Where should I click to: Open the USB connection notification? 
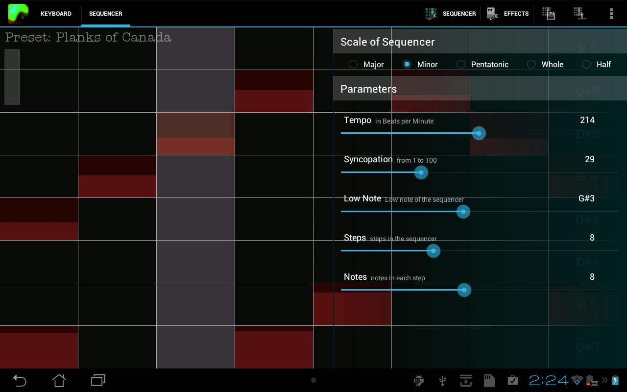tap(442, 380)
